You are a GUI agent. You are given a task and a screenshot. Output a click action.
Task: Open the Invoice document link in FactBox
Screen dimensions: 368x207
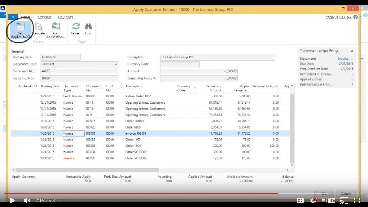[x=345, y=59]
